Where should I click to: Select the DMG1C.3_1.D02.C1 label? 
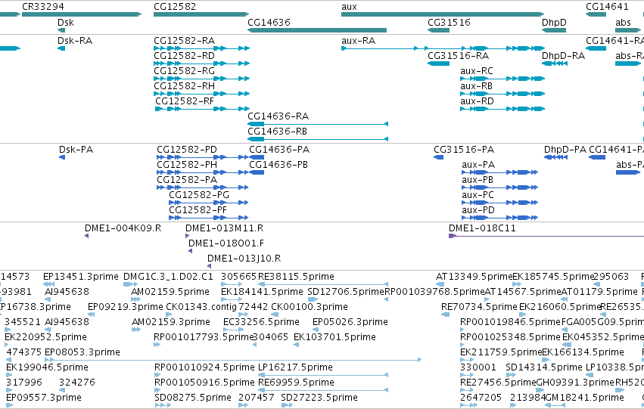(169, 277)
